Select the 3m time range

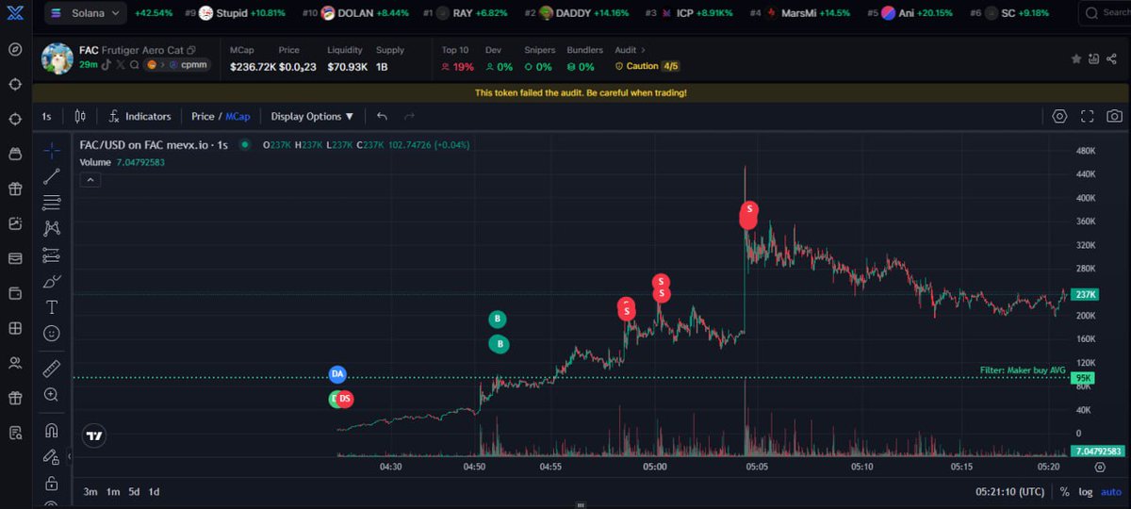[90, 492]
